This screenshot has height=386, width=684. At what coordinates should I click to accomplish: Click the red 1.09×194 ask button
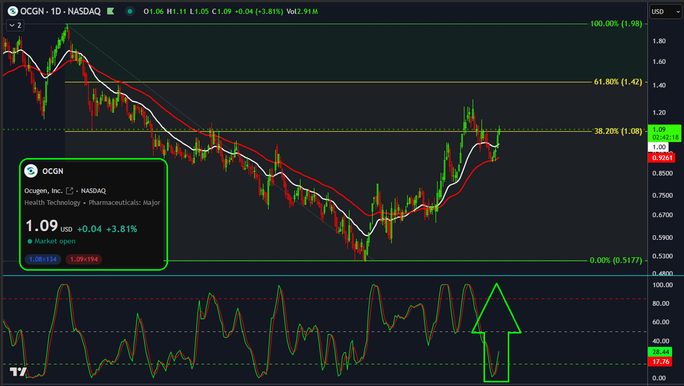point(83,260)
